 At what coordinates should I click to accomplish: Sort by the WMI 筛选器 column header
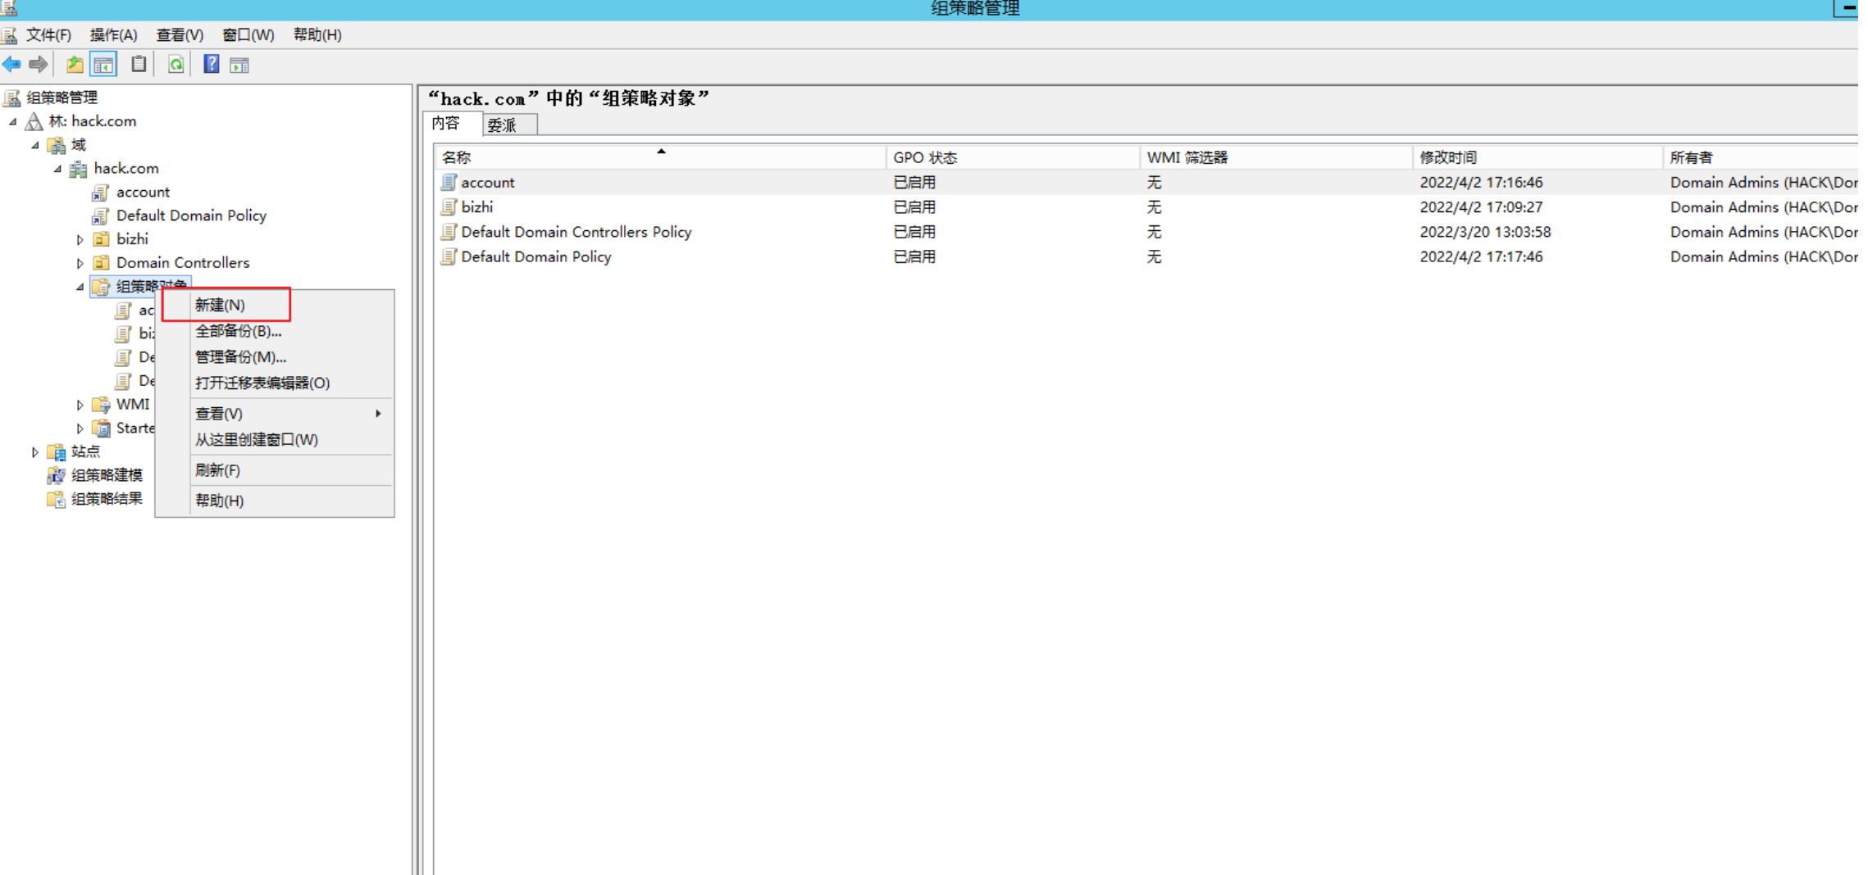(1276, 156)
